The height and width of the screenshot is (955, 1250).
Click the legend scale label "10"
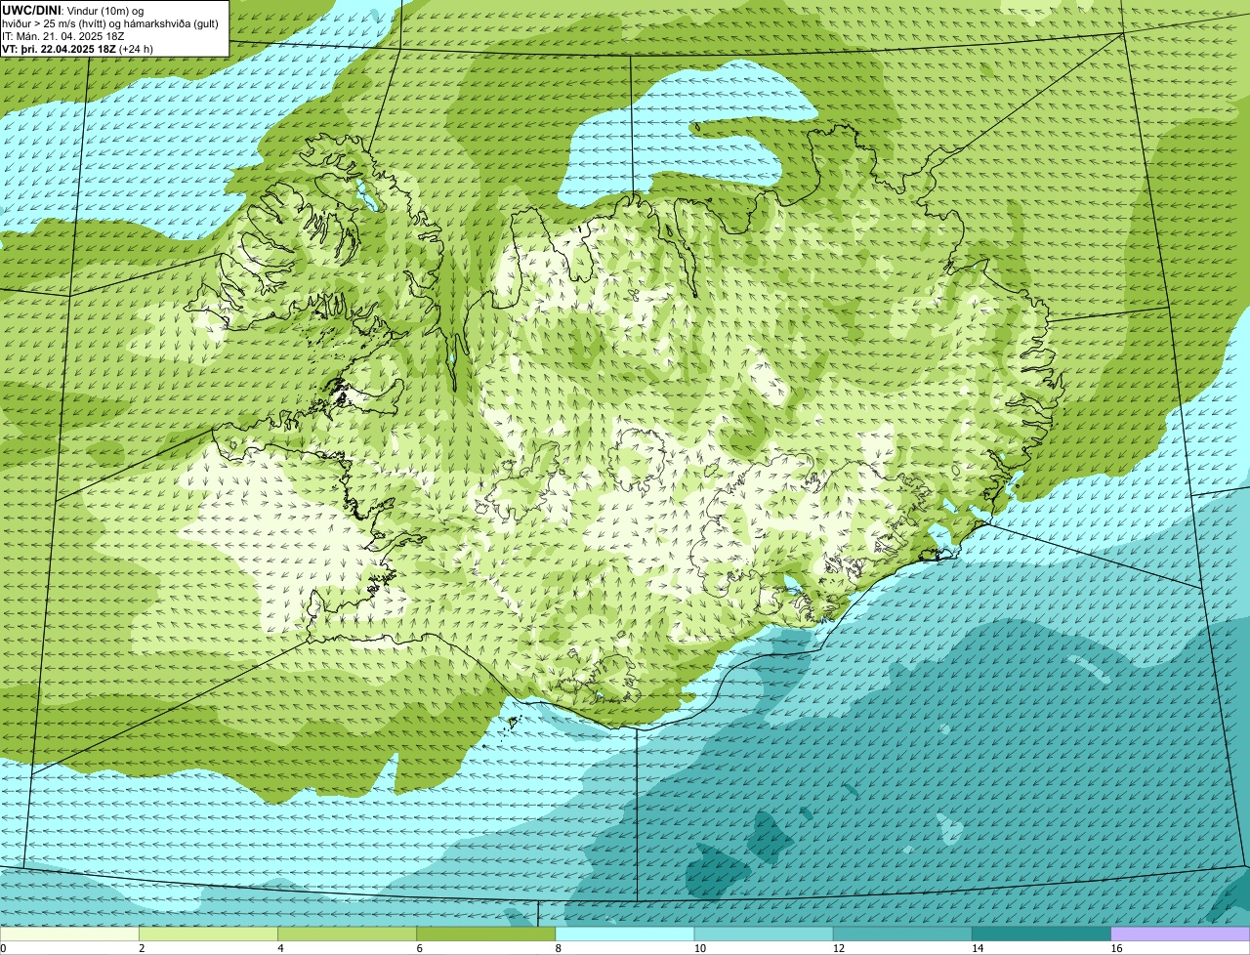point(699,948)
